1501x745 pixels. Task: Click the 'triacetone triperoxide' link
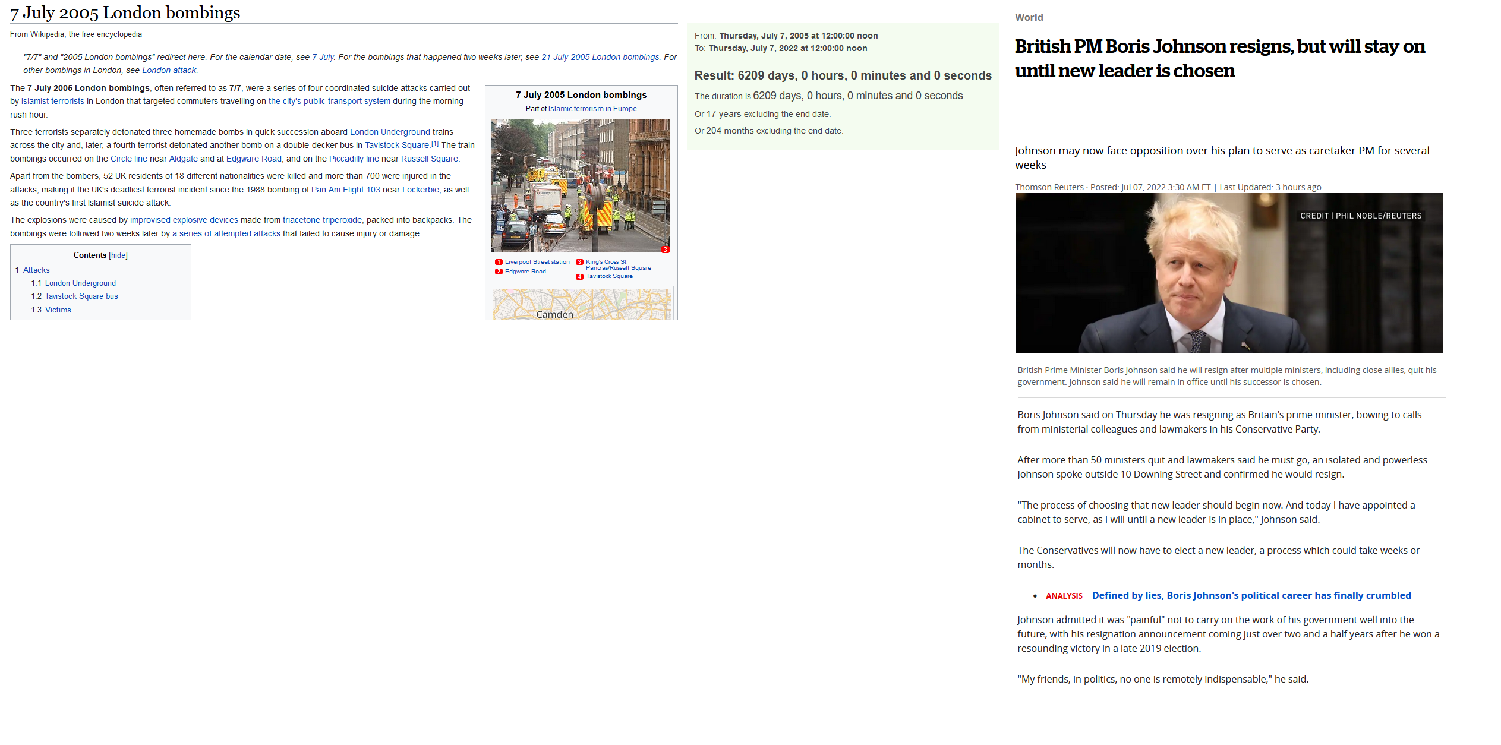point(322,220)
